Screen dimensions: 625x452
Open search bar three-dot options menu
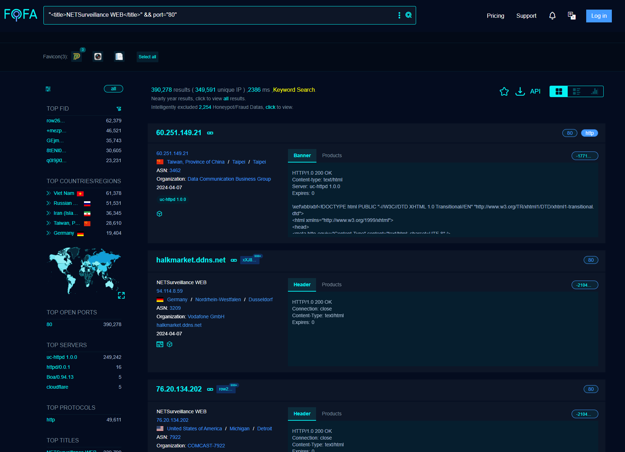[x=399, y=15]
